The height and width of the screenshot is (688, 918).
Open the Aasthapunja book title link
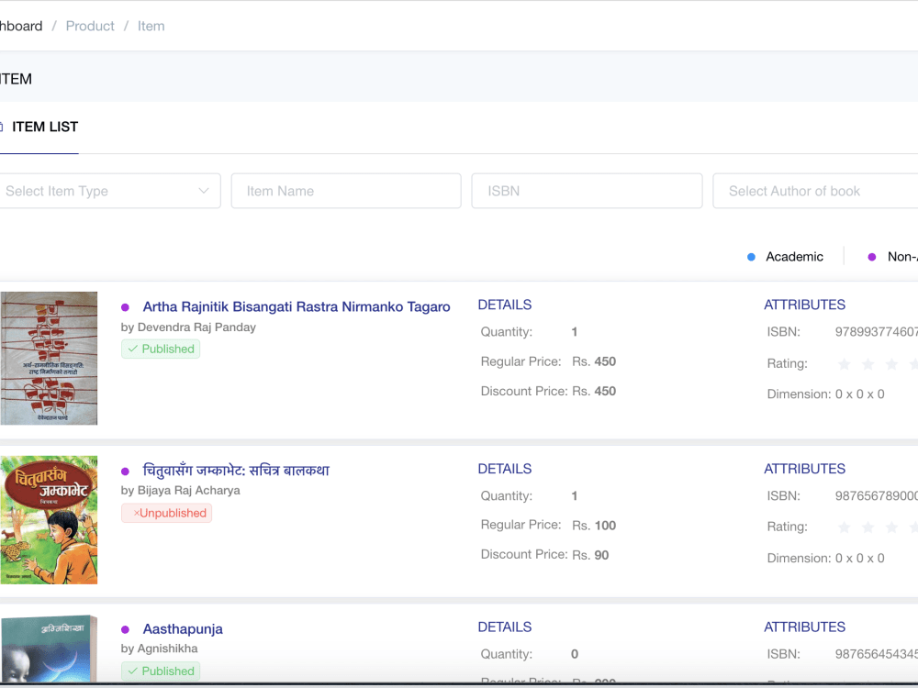[183, 629]
